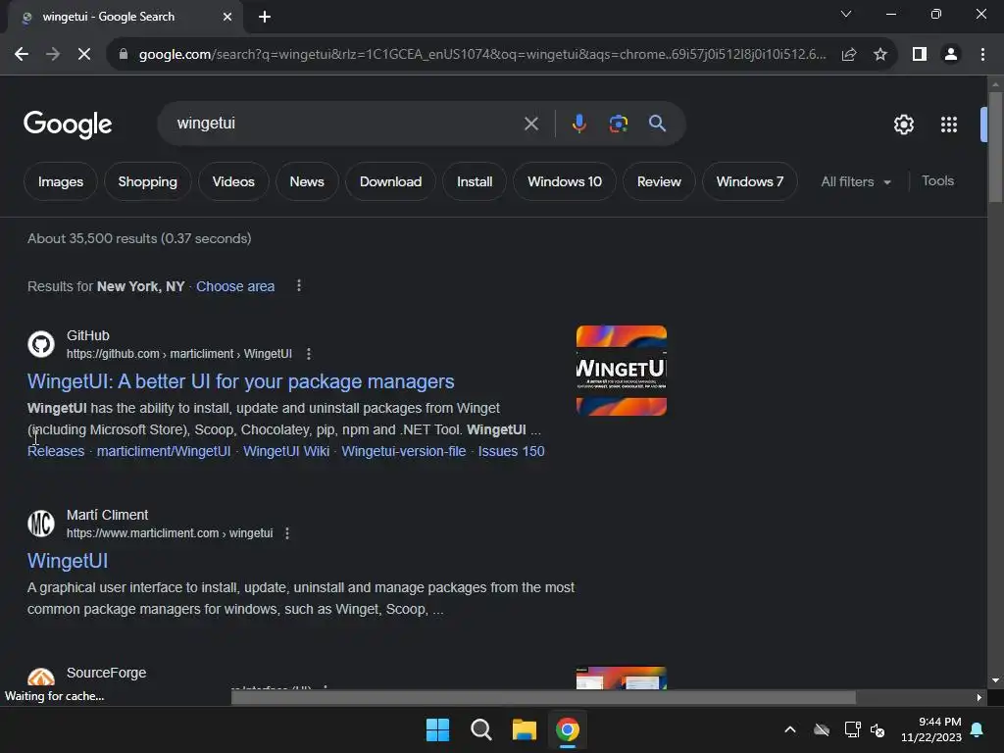The height and width of the screenshot is (753, 1004).
Task: Click the search box containing wingetui
Action: [x=346, y=123]
